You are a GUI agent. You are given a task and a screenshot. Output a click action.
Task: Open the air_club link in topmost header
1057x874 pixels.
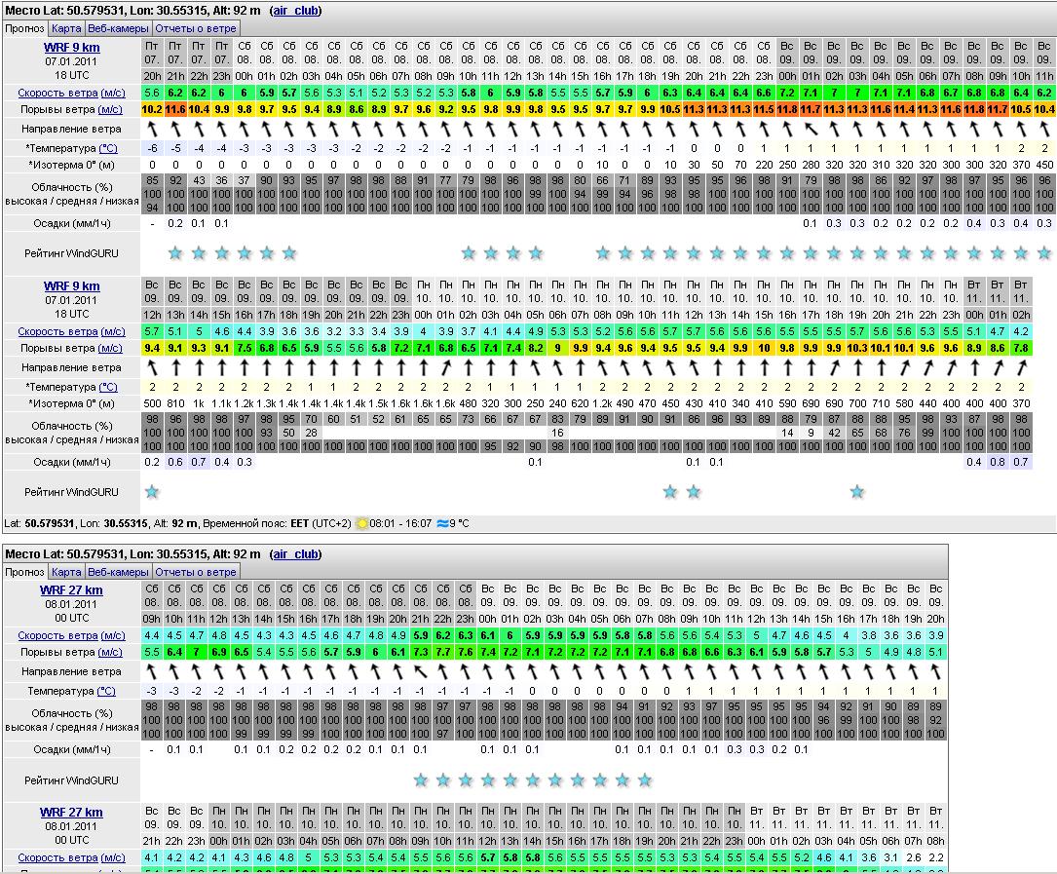(x=294, y=11)
